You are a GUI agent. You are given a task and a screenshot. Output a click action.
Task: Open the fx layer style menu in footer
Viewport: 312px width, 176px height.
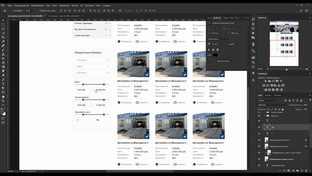(284, 171)
